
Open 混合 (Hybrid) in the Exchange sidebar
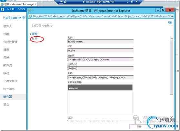(x=6, y=105)
